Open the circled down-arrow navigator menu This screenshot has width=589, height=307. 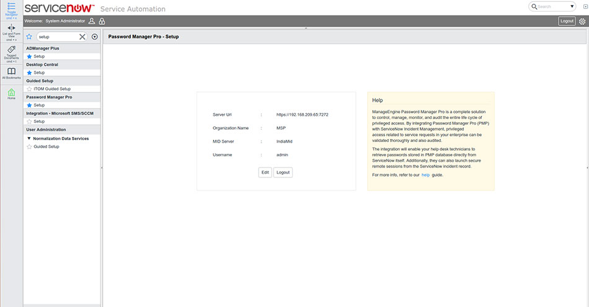[x=95, y=37]
